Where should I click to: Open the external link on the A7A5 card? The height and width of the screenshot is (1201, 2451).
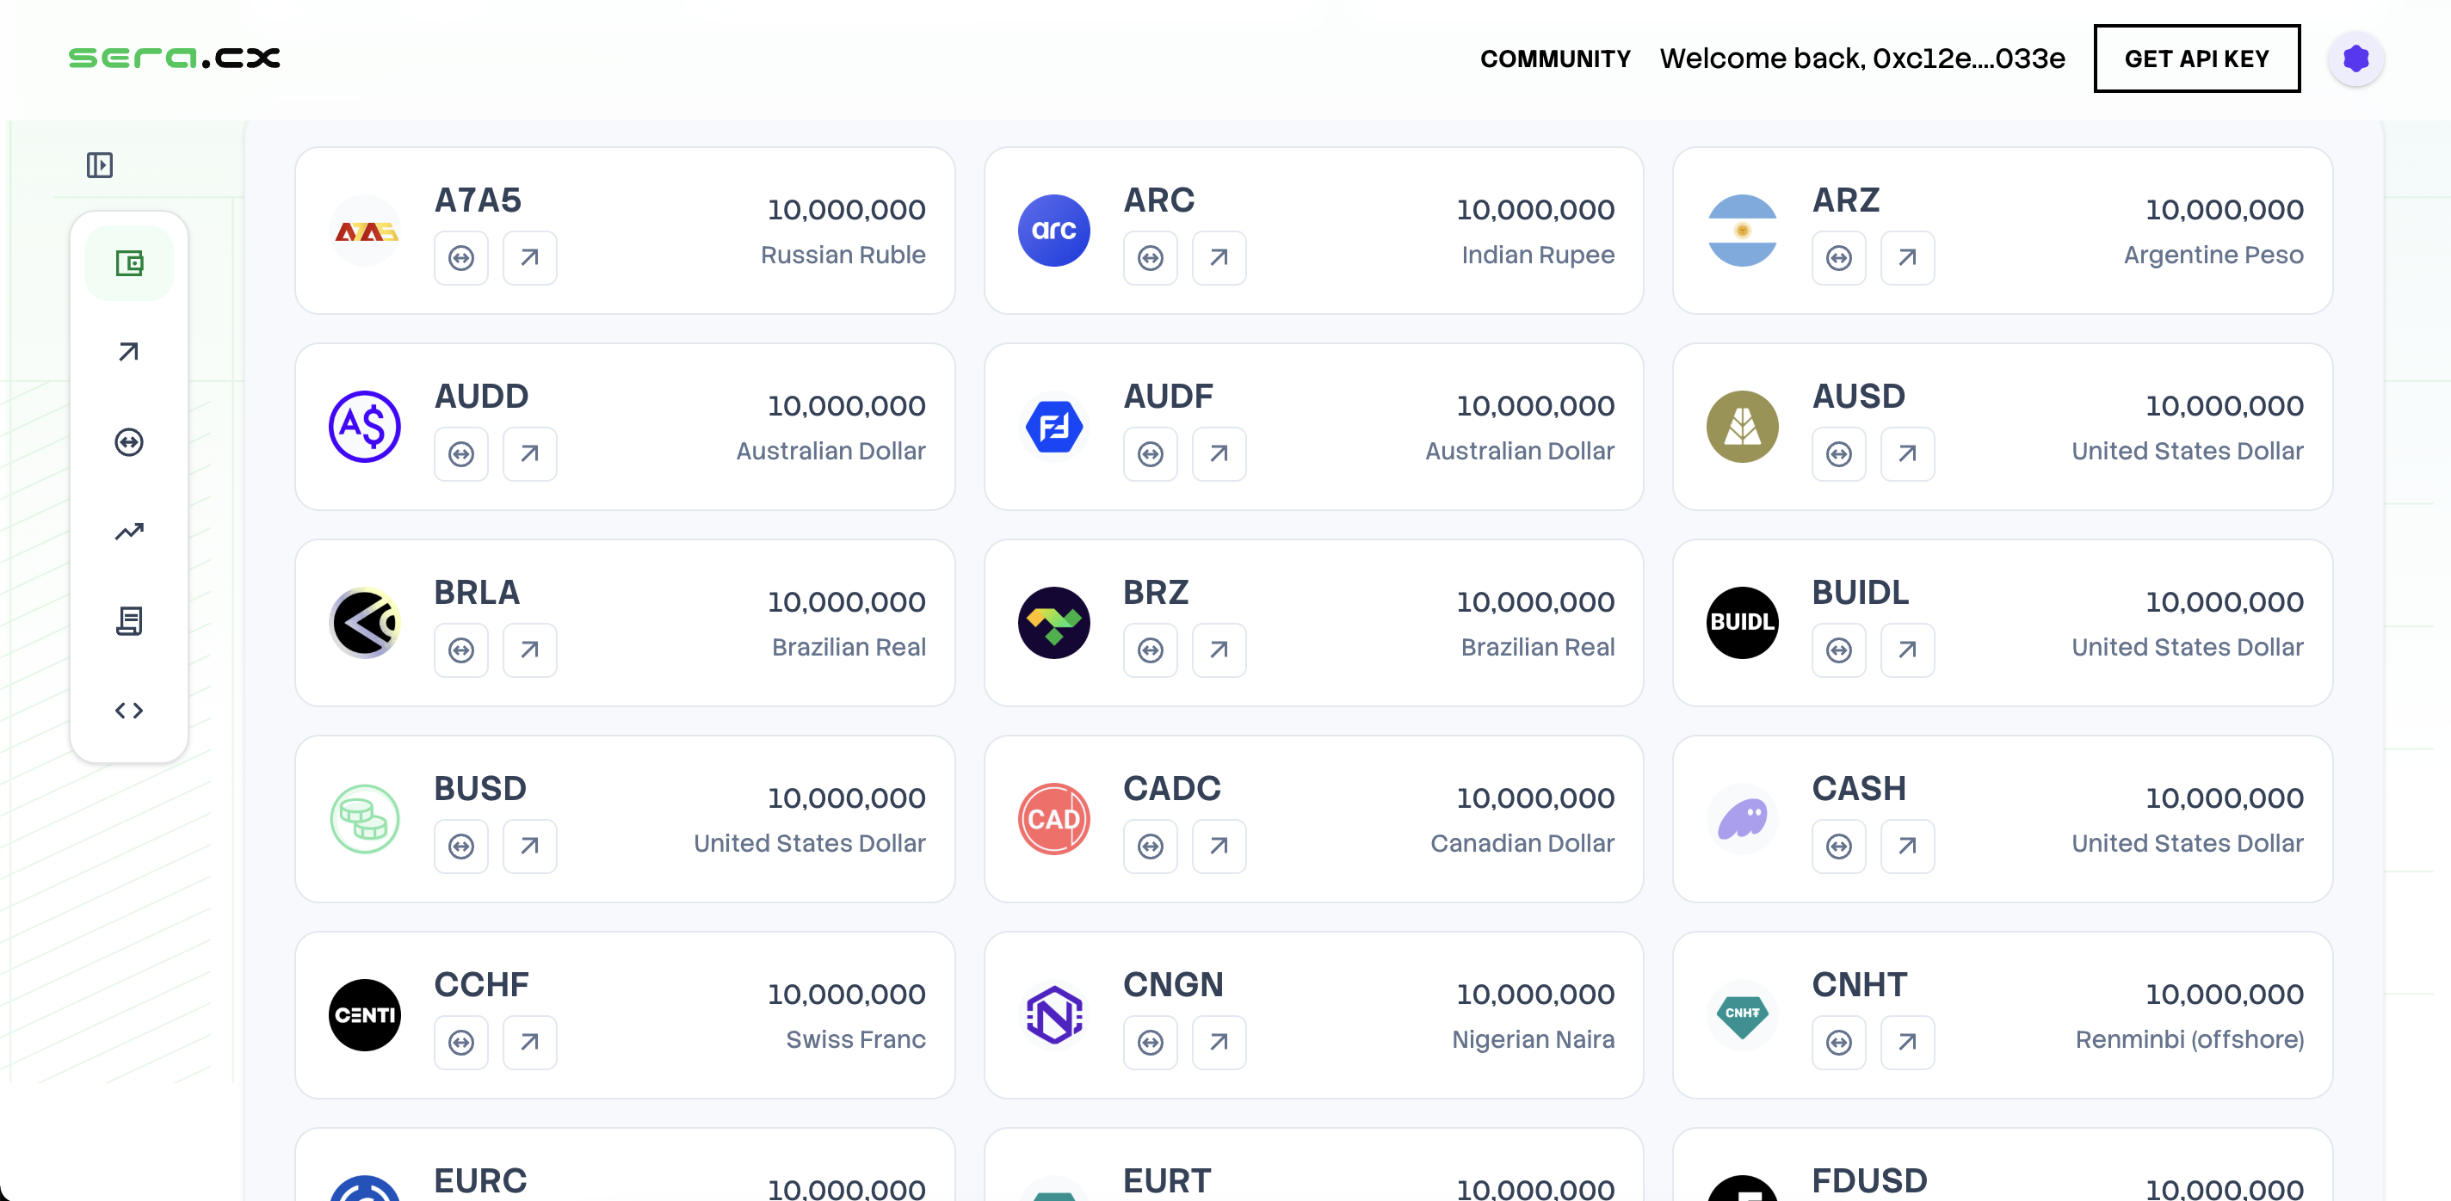click(530, 258)
